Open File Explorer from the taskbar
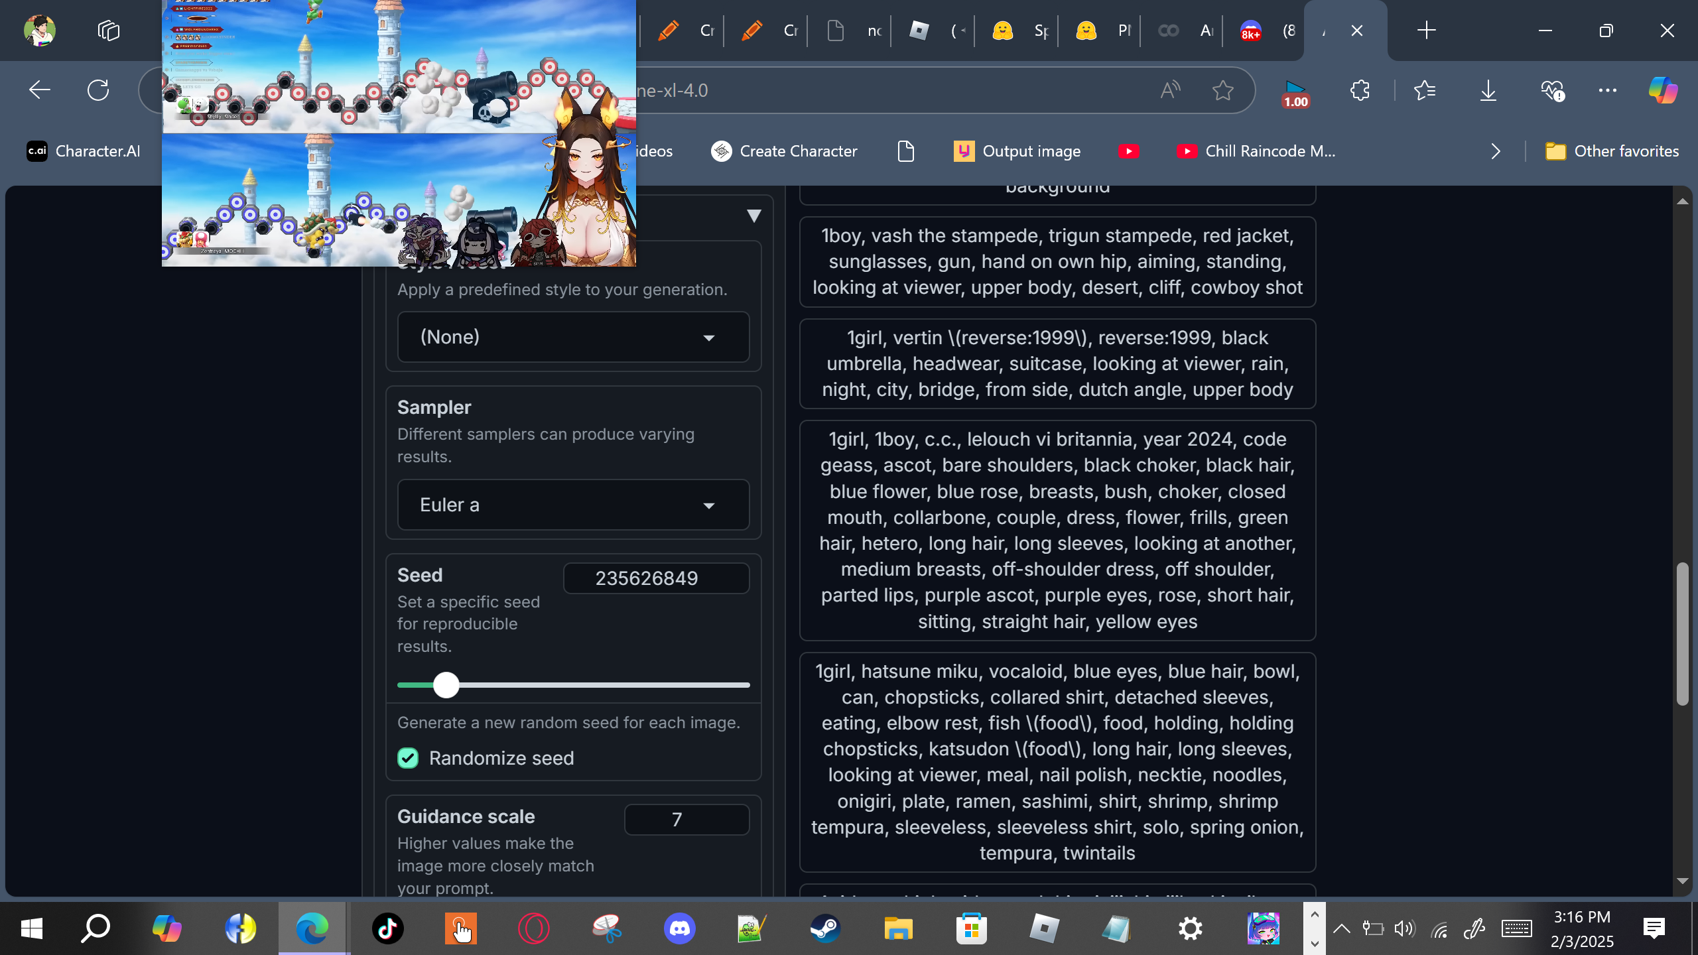 [x=898, y=928]
